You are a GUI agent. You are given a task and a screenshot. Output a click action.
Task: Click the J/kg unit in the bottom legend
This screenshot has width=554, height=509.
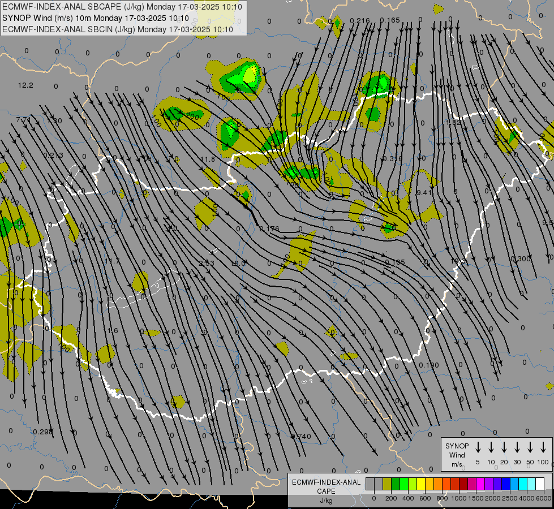326,501
